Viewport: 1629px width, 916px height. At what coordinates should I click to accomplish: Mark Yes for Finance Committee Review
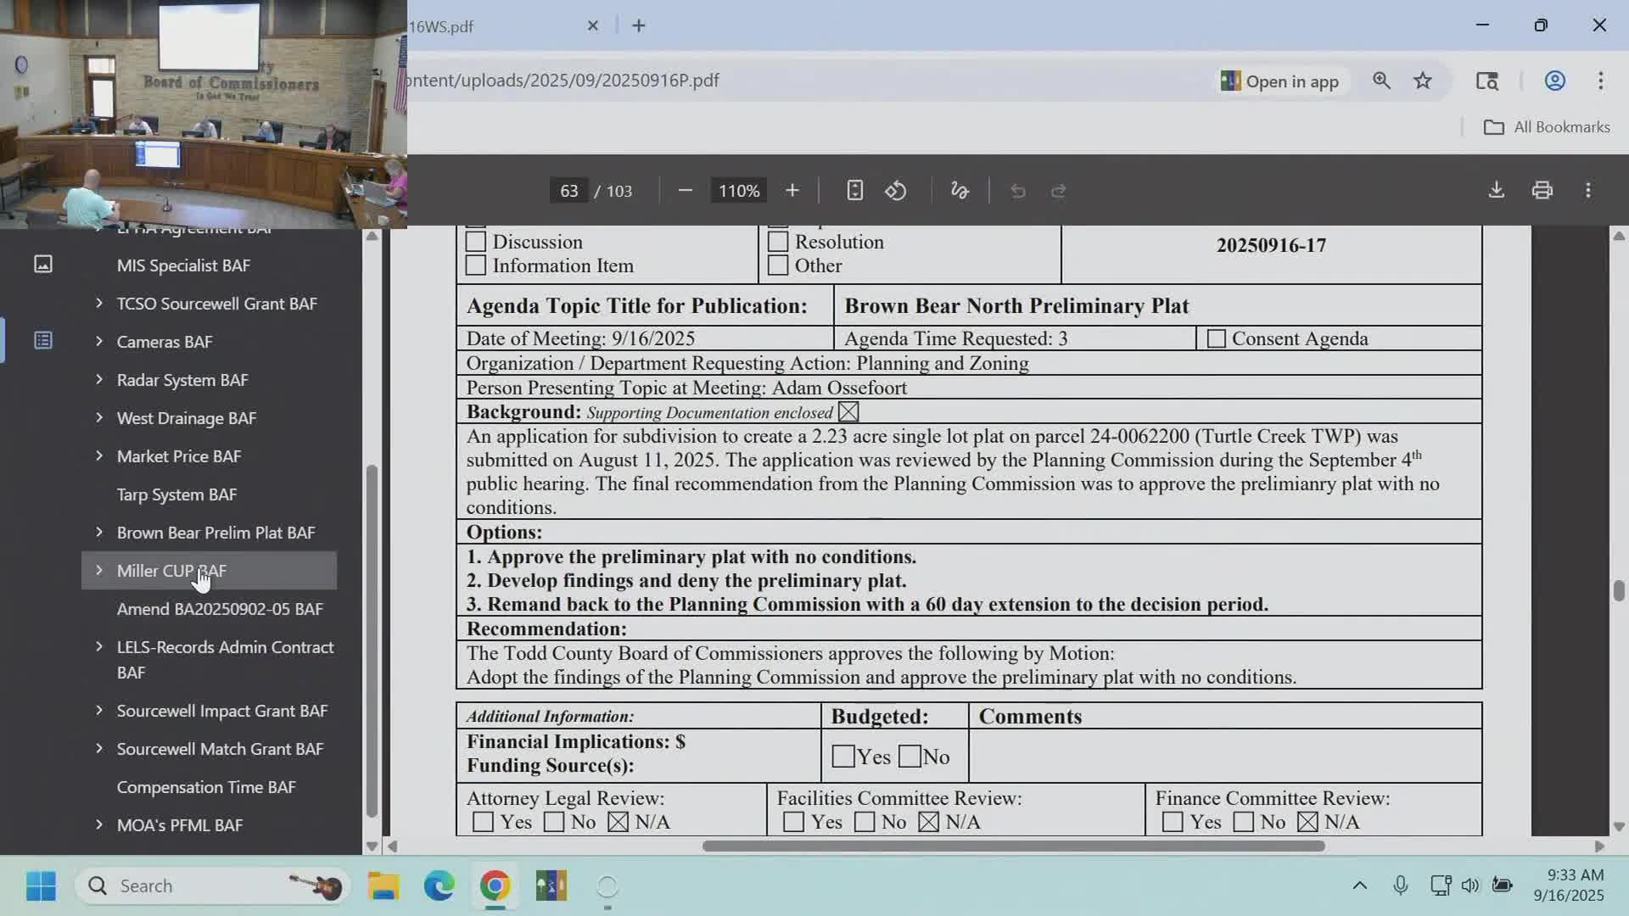[1172, 822]
